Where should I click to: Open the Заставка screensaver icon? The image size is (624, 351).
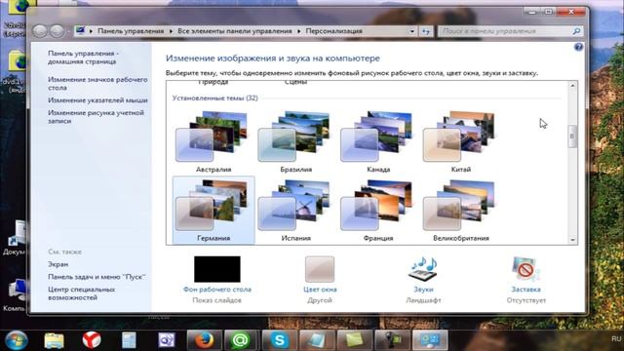[526, 269]
